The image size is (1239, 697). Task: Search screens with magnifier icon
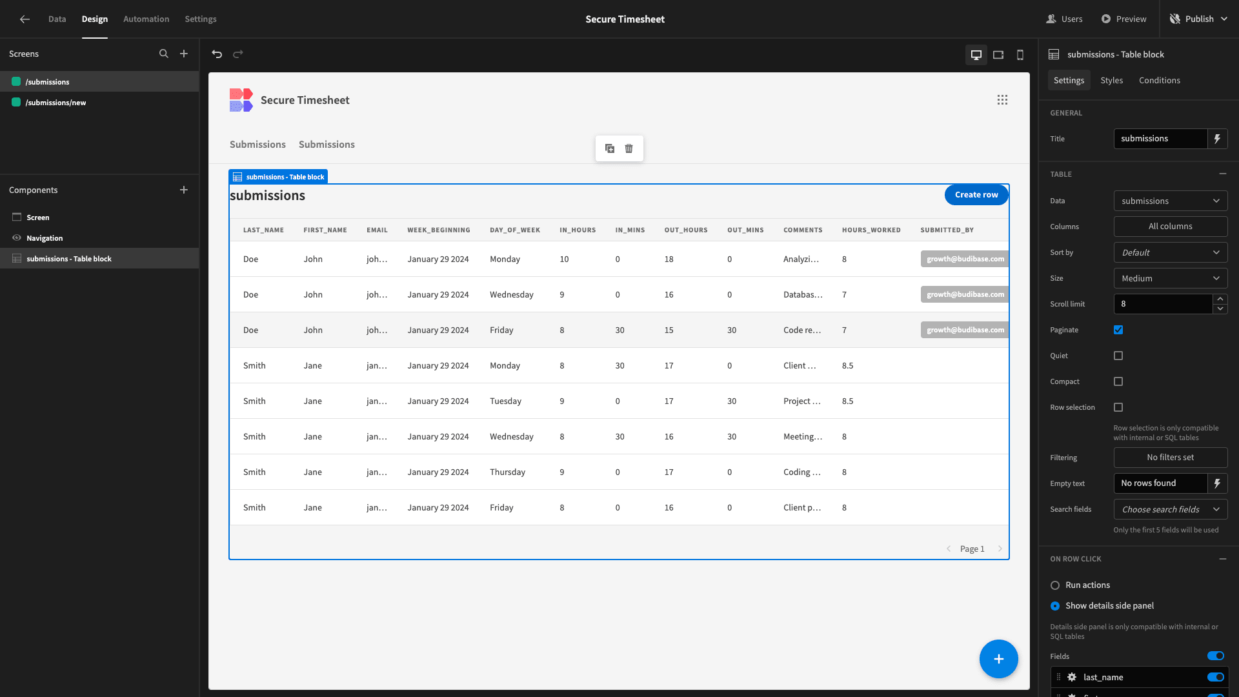164,54
